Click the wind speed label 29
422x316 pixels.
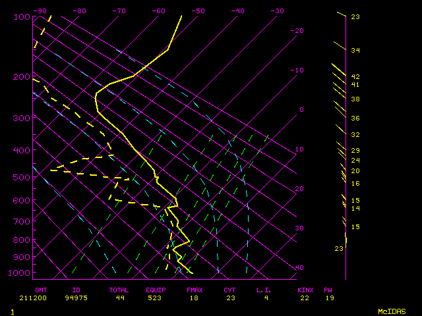coord(355,151)
